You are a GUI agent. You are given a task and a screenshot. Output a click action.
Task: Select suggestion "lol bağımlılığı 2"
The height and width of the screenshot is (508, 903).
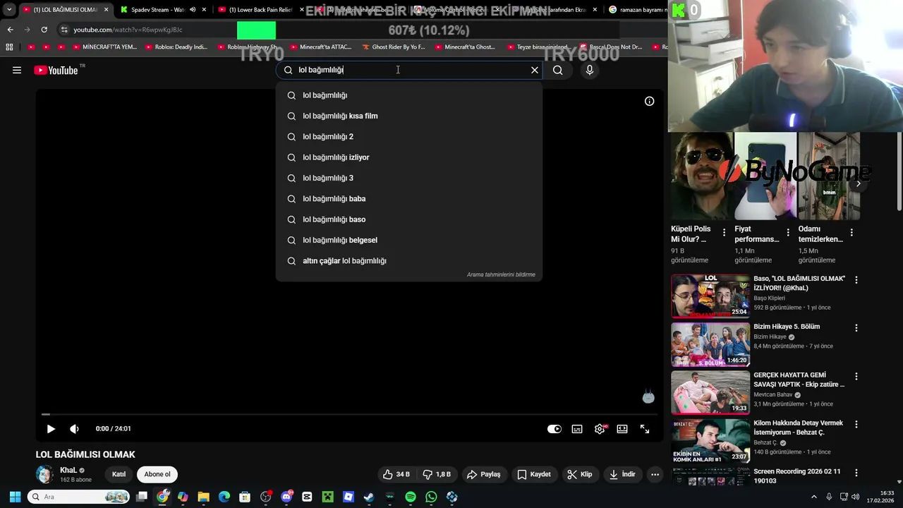pyautogui.click(x=409, y=137)
